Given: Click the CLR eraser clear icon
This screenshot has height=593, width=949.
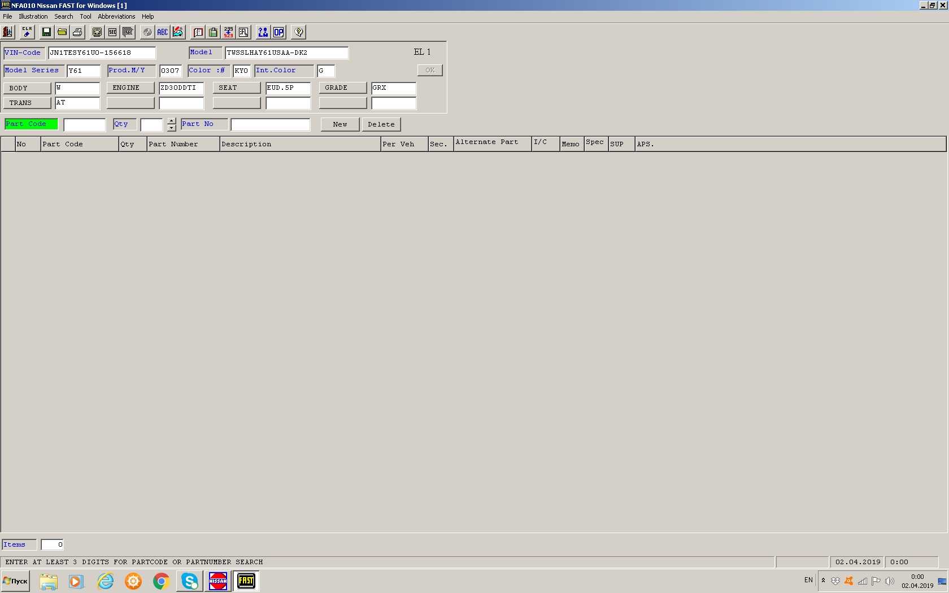Looking at the screenshot, I should pos(27,32).
